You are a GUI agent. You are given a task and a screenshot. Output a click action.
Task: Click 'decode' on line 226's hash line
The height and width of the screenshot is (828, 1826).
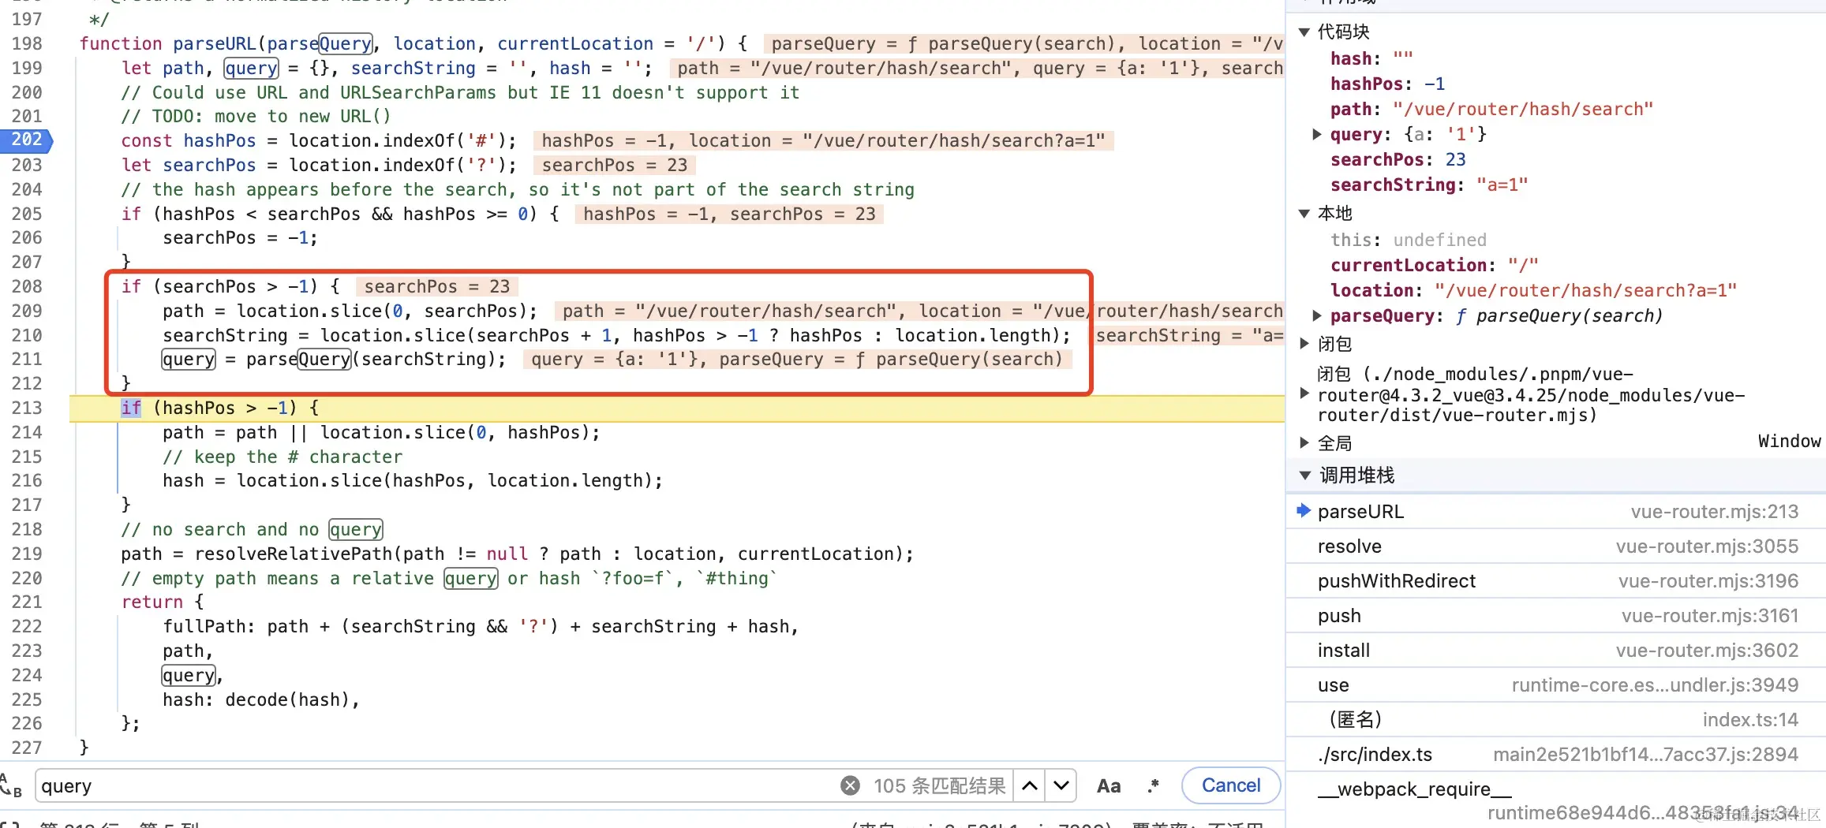[256, 699]
